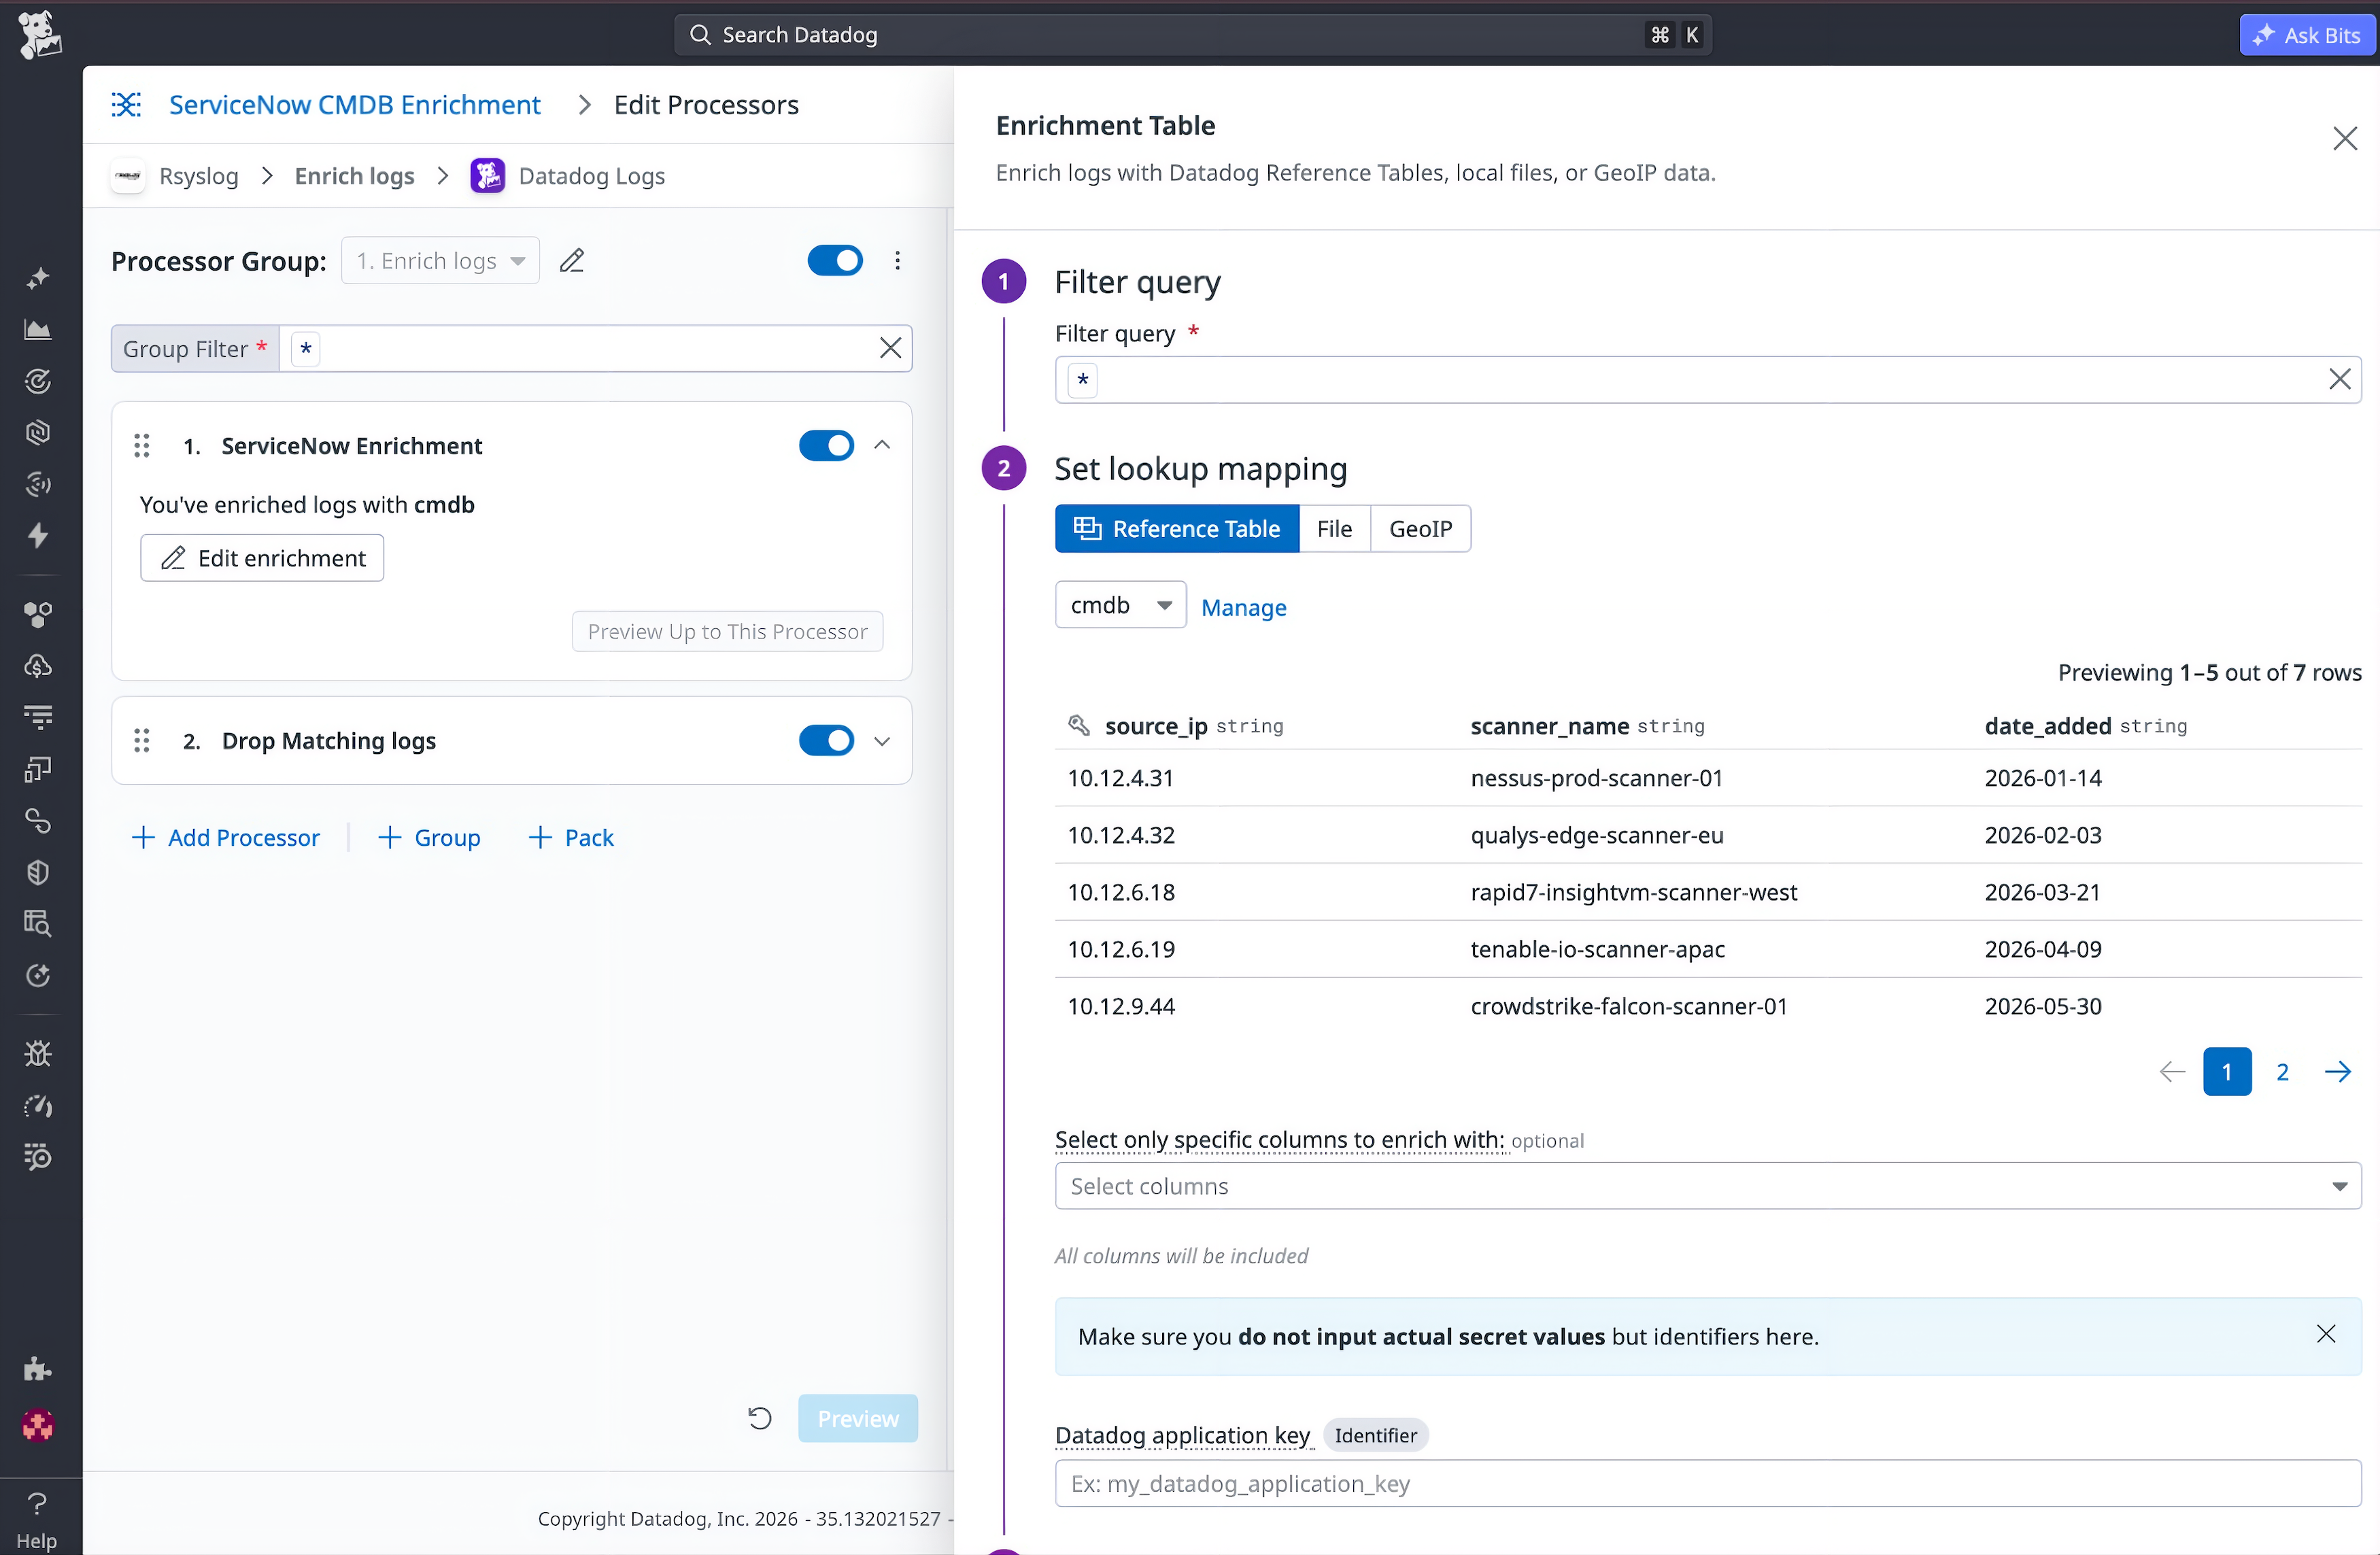Viewport: 2380px width, 1555px height.
Task: Go to page 2 of the table
Action: click(x=2283, y=1072)
